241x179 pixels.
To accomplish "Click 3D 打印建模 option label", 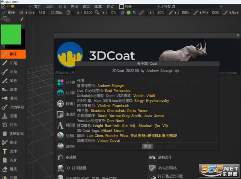I will (x=76, y=168).
